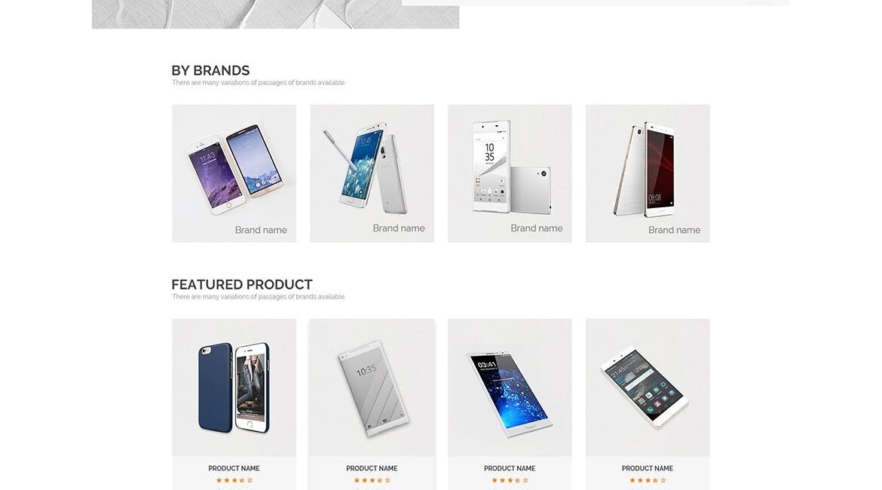The image size is (882, 490).
Task: Click the star rating of the fourth product
Action: (648, 480)
